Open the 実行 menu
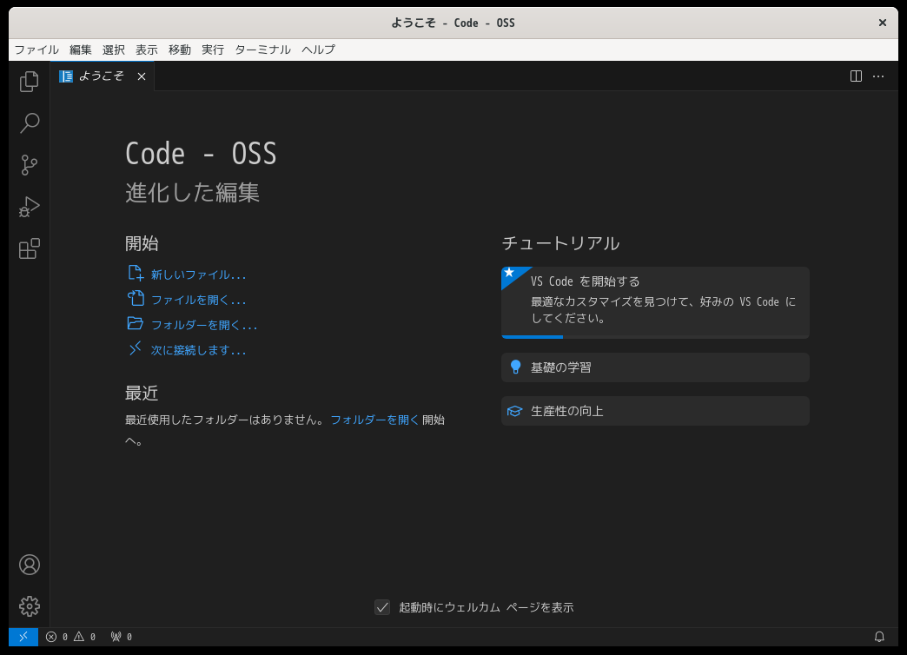 click(x=212, y=50)
